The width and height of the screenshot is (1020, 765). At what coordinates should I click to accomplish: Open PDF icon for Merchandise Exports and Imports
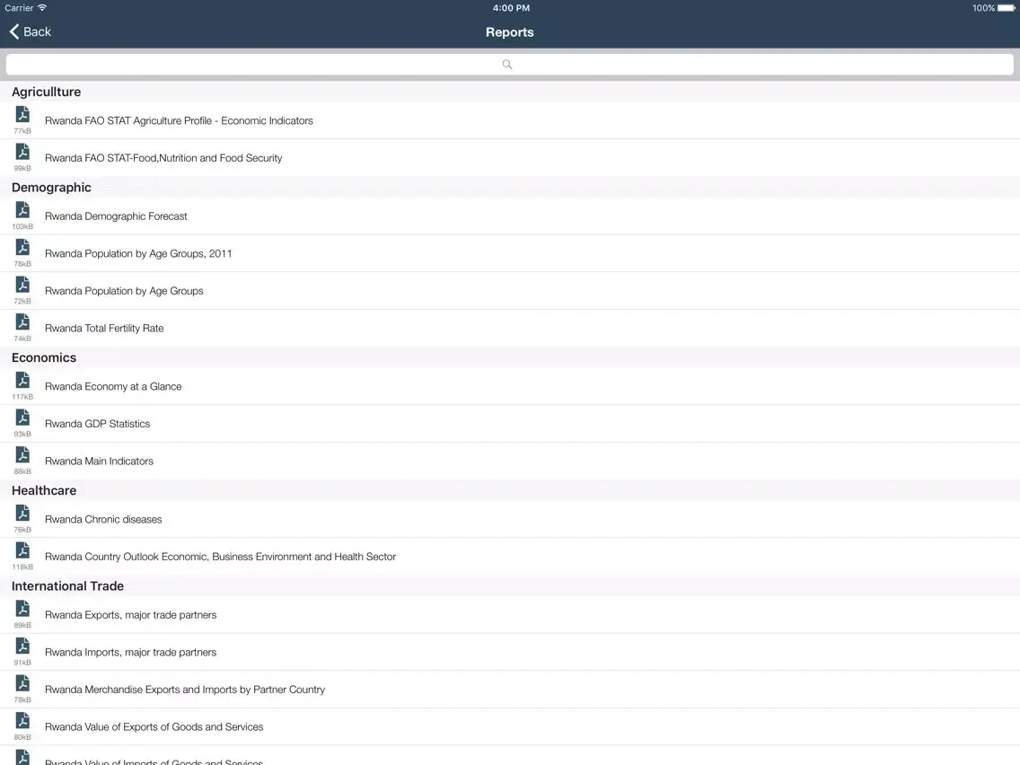coord(22,683)
